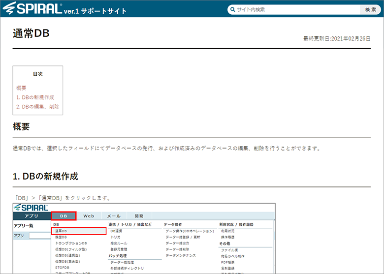This screenshot has width=384, height=274.
Task: Choose 利用状況 menu entry
Action: [x=228, y=231]
